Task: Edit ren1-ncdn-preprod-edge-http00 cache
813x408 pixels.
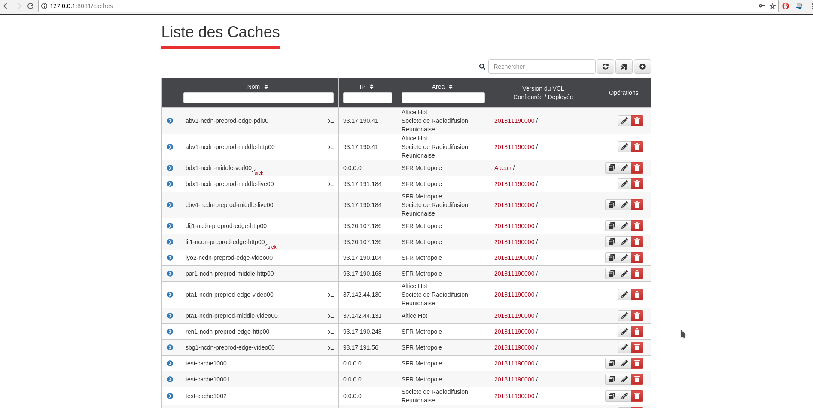Action: pos(624,332)
